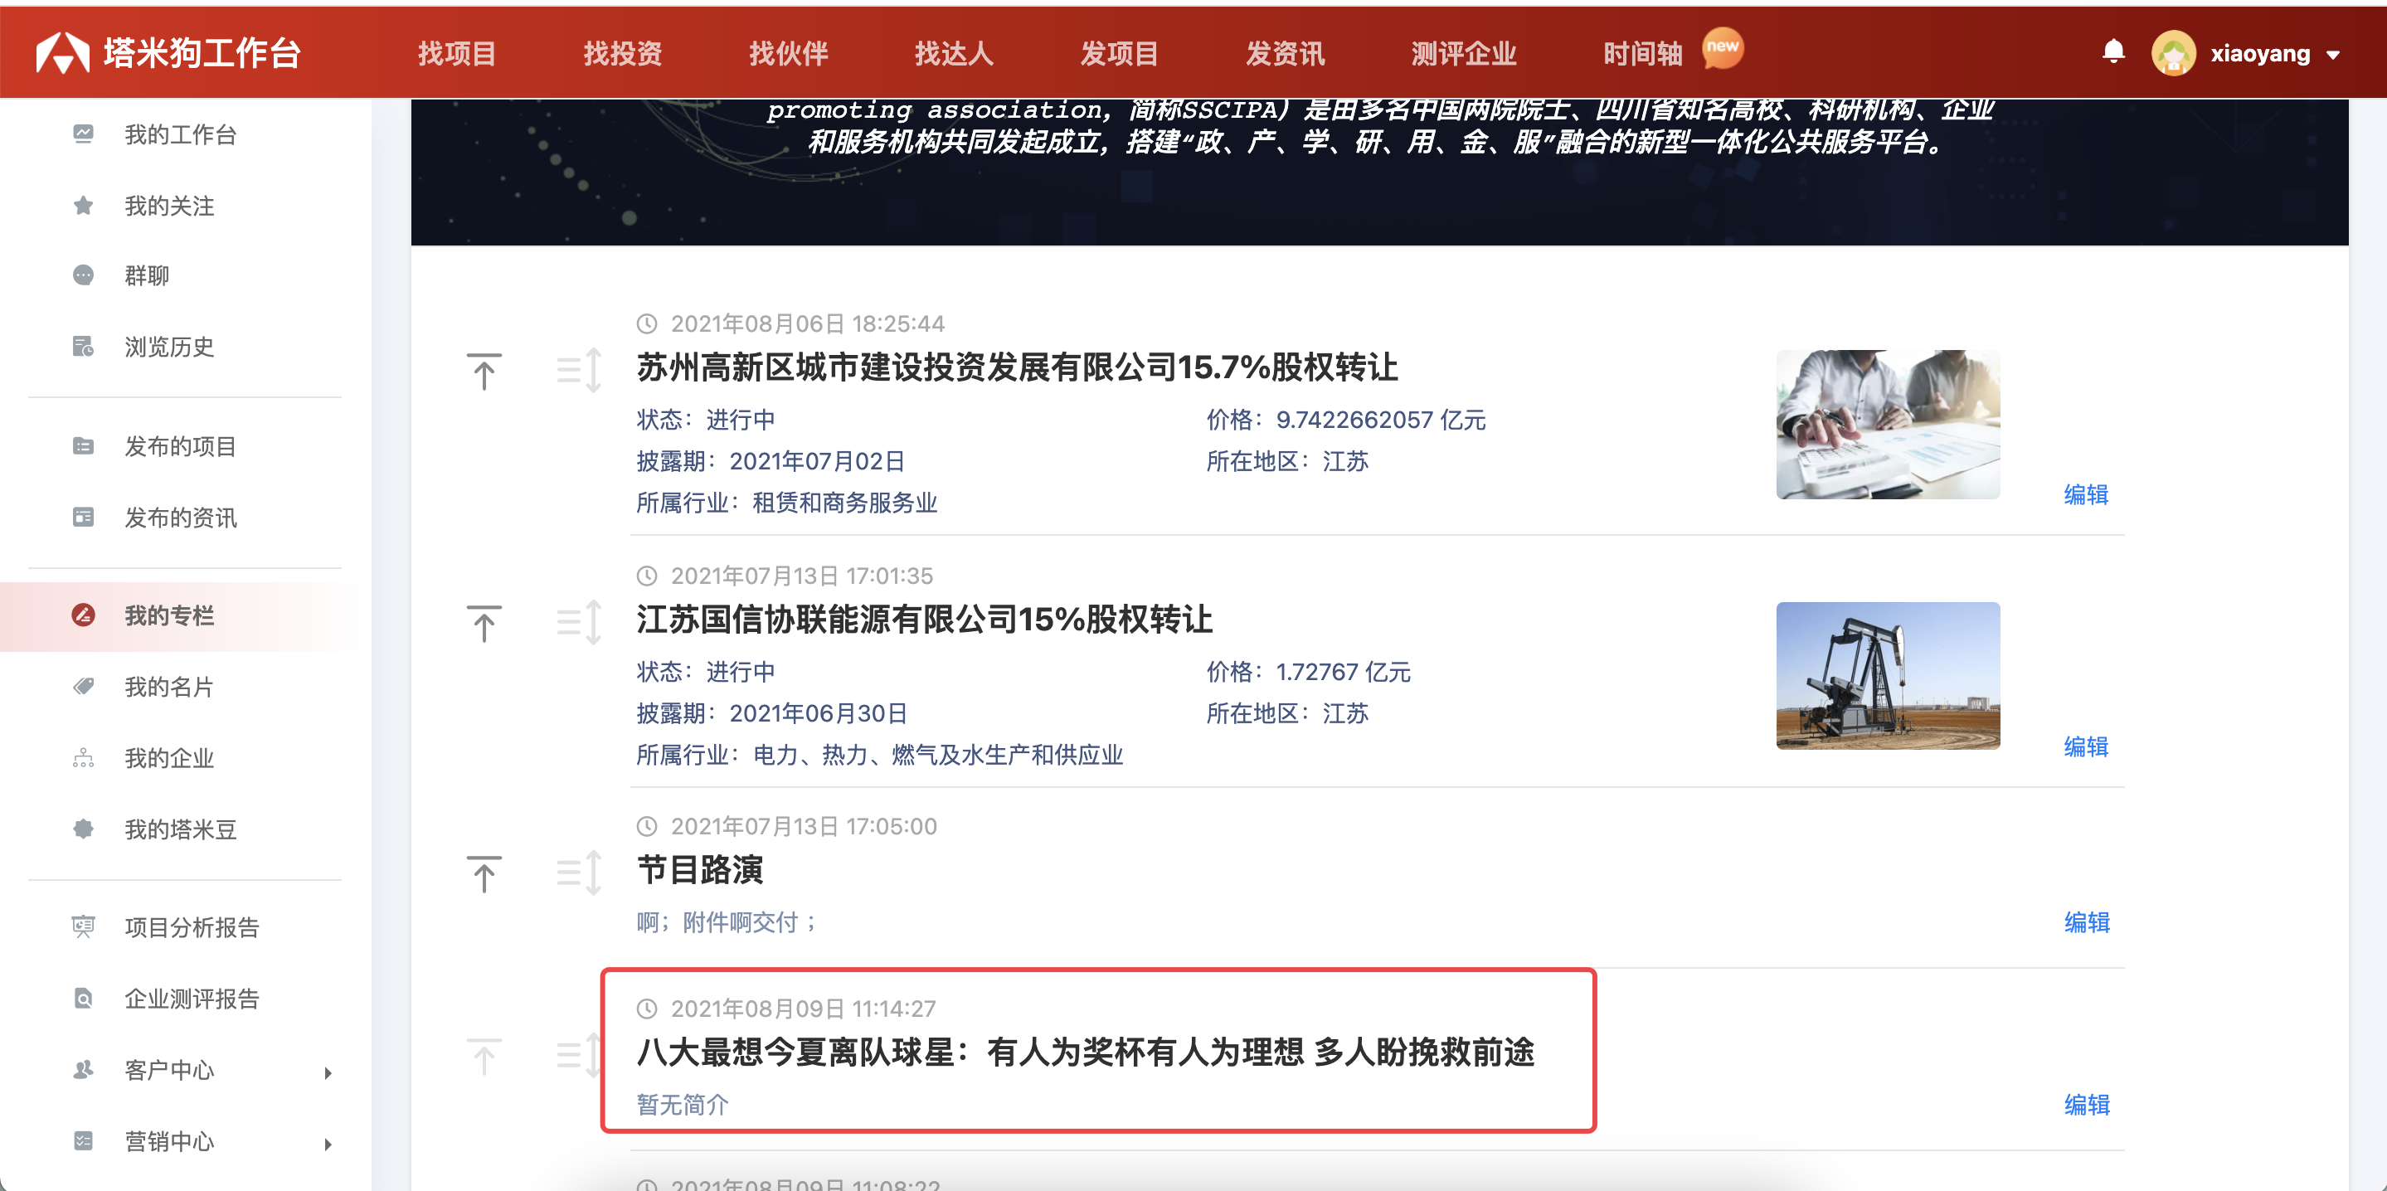Click 编辑 for 江苏国信协联能源 item
This screenshot has width=2387, height=1191.
2086,746
